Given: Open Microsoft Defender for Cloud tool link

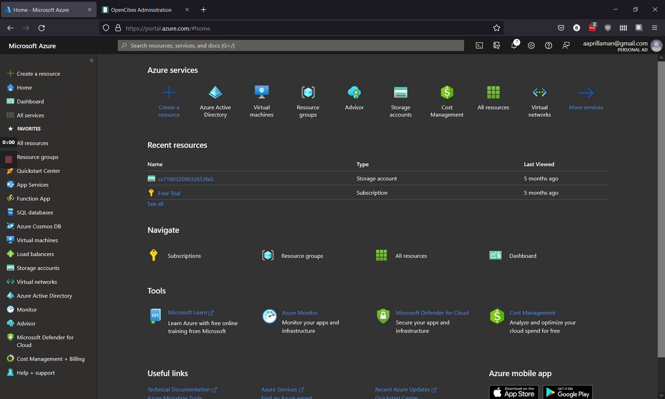Looking at the screenshot, I should coord(432,313).
